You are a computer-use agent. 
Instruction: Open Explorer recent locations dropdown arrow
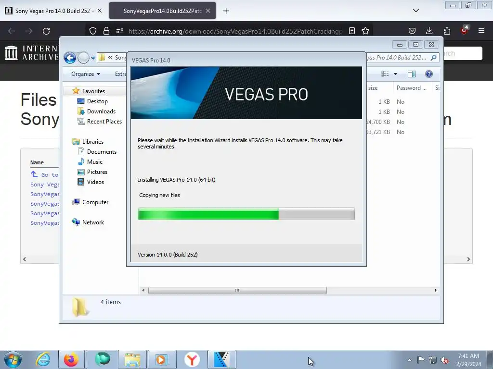tap(93, 58)
